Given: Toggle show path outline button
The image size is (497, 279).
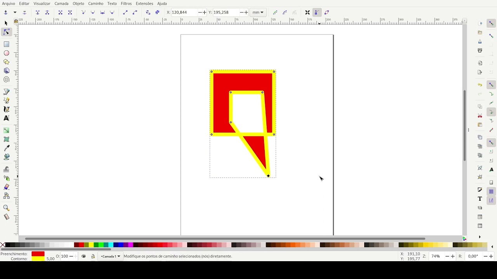Looking at the screenshot, I should 327,12.
